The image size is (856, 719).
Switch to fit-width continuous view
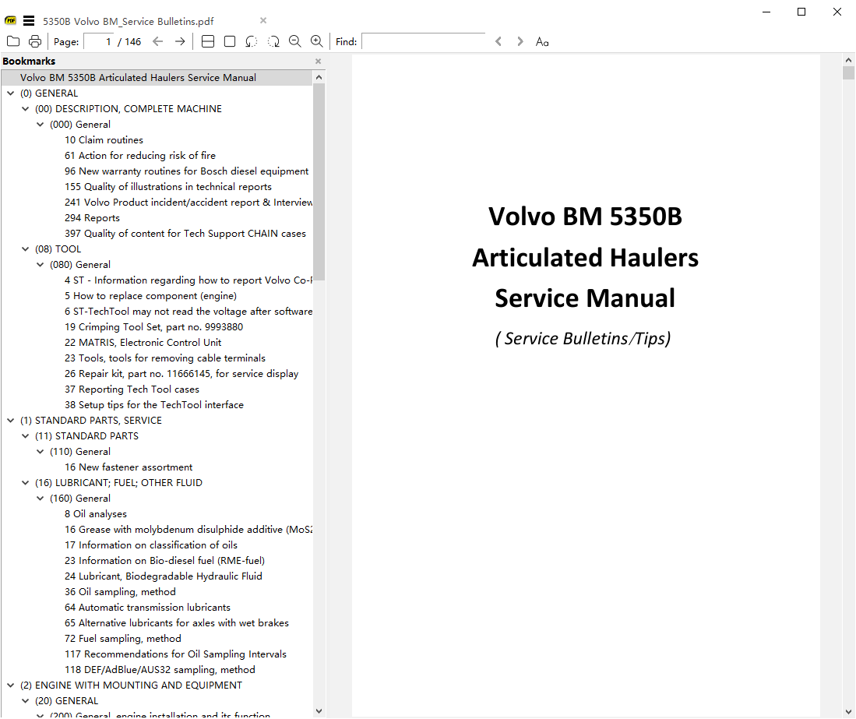coord(208,41)
